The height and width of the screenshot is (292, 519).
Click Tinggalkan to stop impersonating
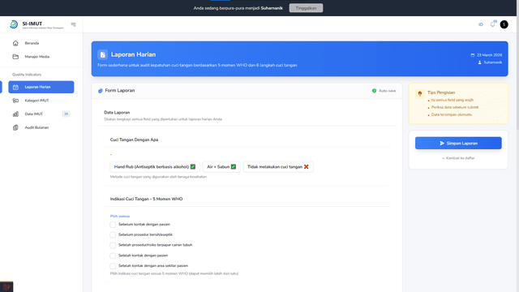tap(306, 8)
